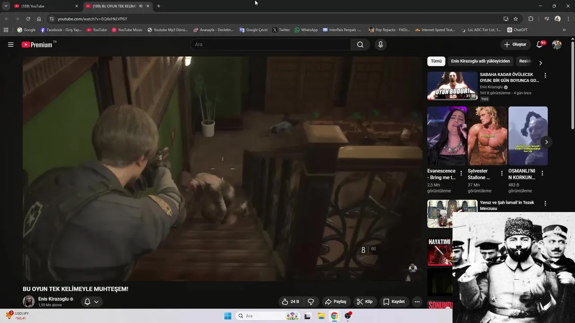
Task: Open options for SABAHA KADAR ÖVÜLECEK video
Action: (545, 75)
